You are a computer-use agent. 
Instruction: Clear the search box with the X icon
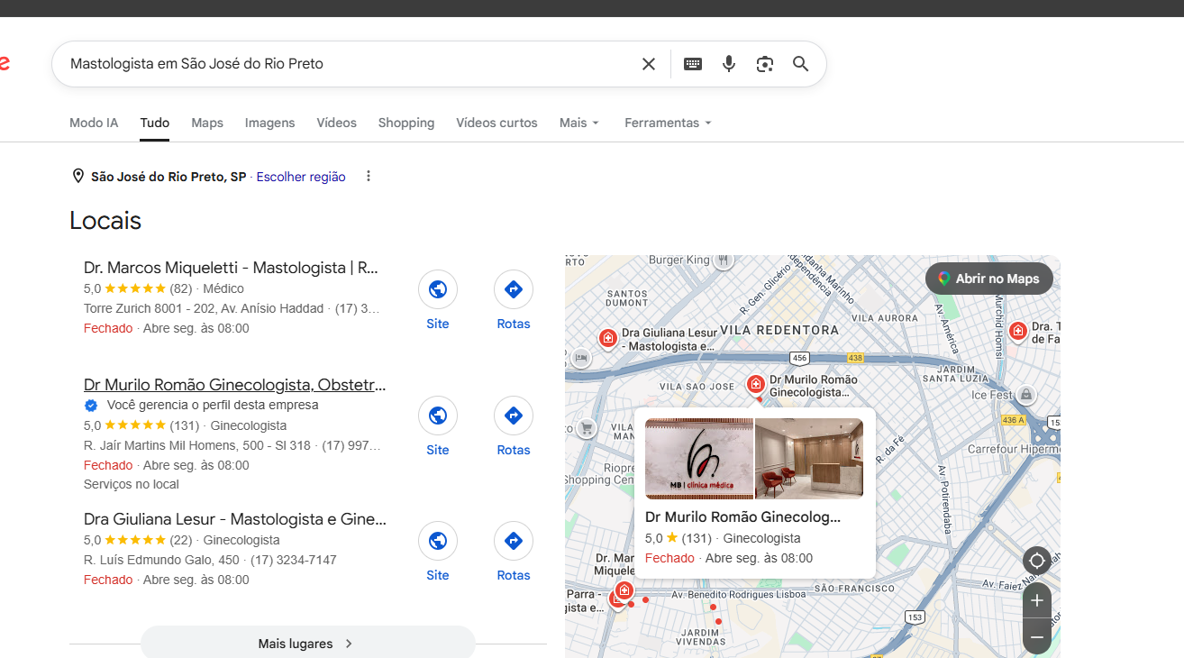(649, 64)
